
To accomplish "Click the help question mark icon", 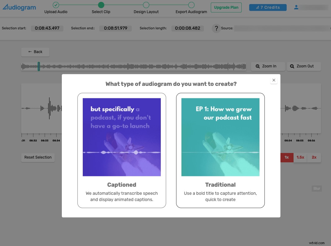I will tap(216, 28).
